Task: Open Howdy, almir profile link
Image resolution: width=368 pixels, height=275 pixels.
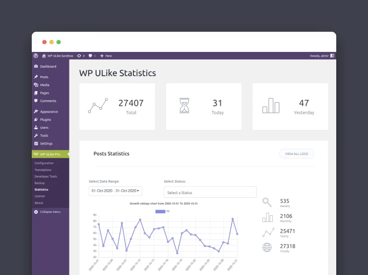Action: (318, 56)
